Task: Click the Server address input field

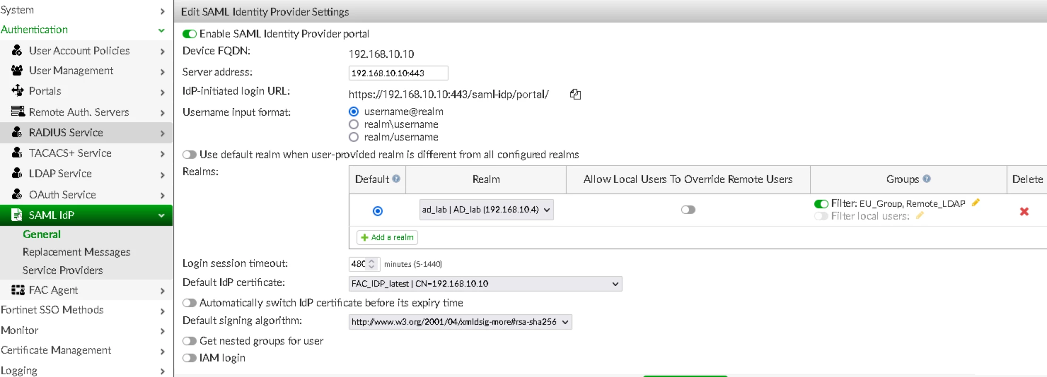Action: 399,73
